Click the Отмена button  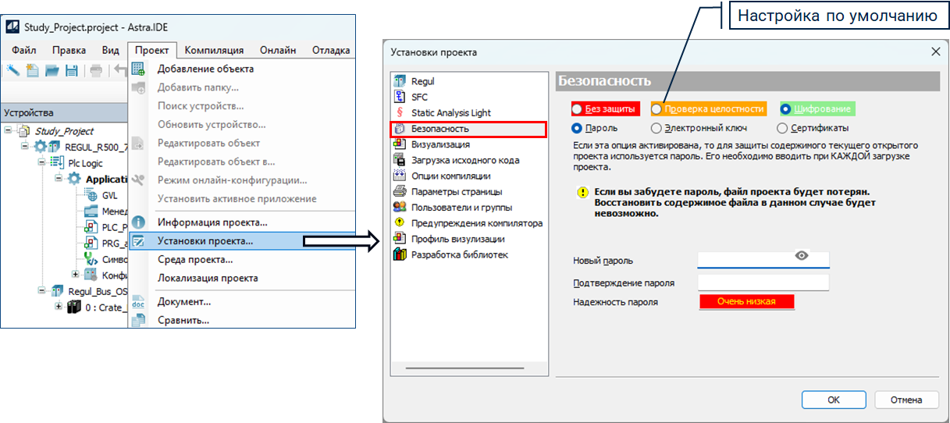click(906, 400)
